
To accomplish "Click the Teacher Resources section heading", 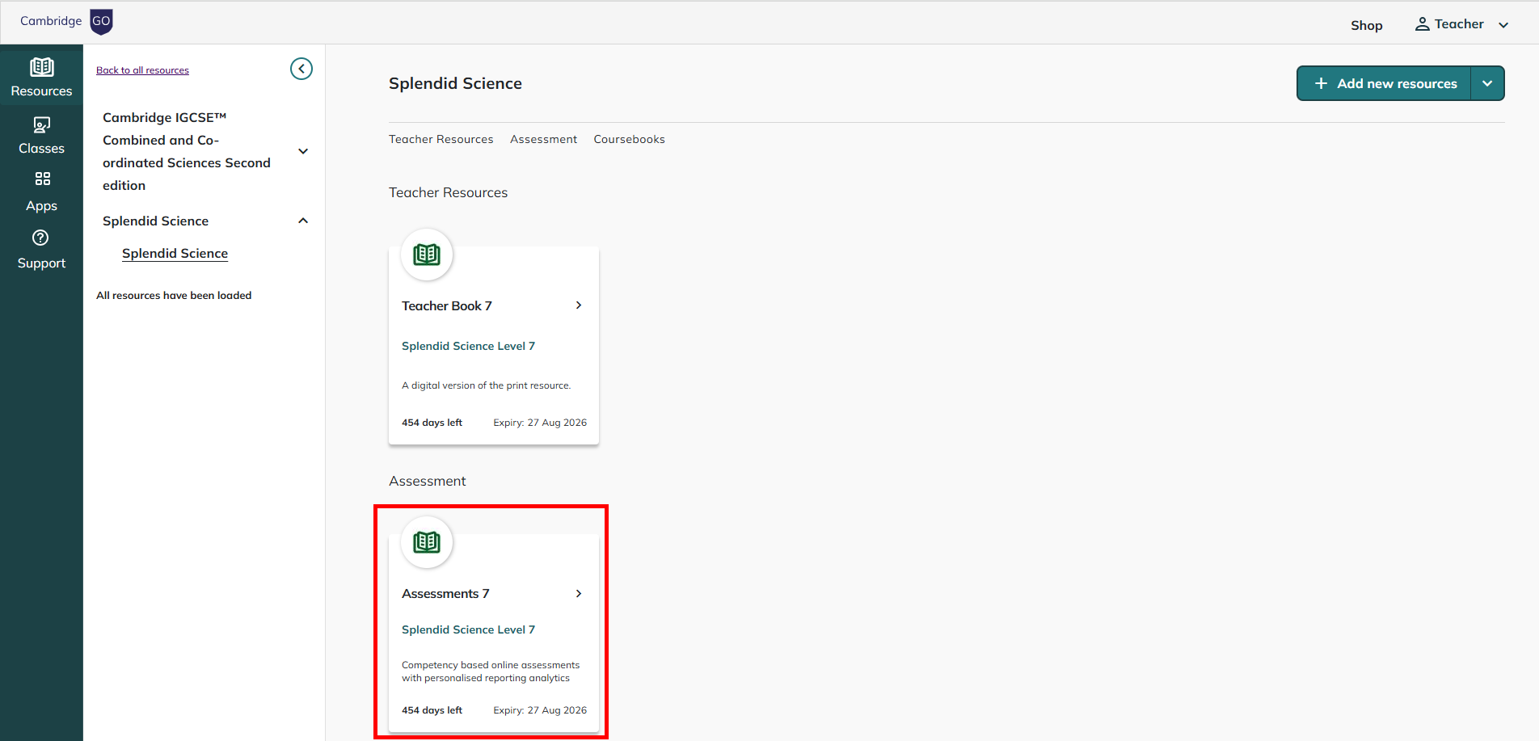I will pyautogui.click(x=448, y=192).
